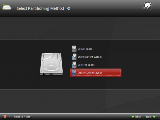Click the Select Partitioning Method title

pyautogui.click(x=40, y=8)
